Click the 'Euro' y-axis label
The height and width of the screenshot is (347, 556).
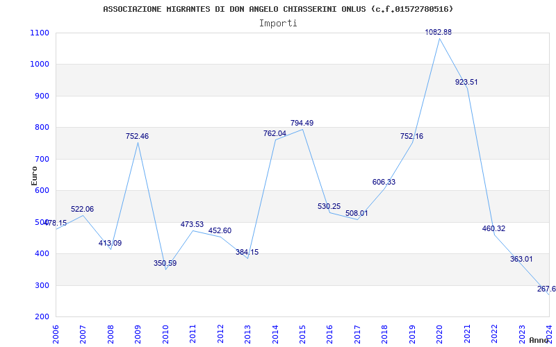(34, 176)
